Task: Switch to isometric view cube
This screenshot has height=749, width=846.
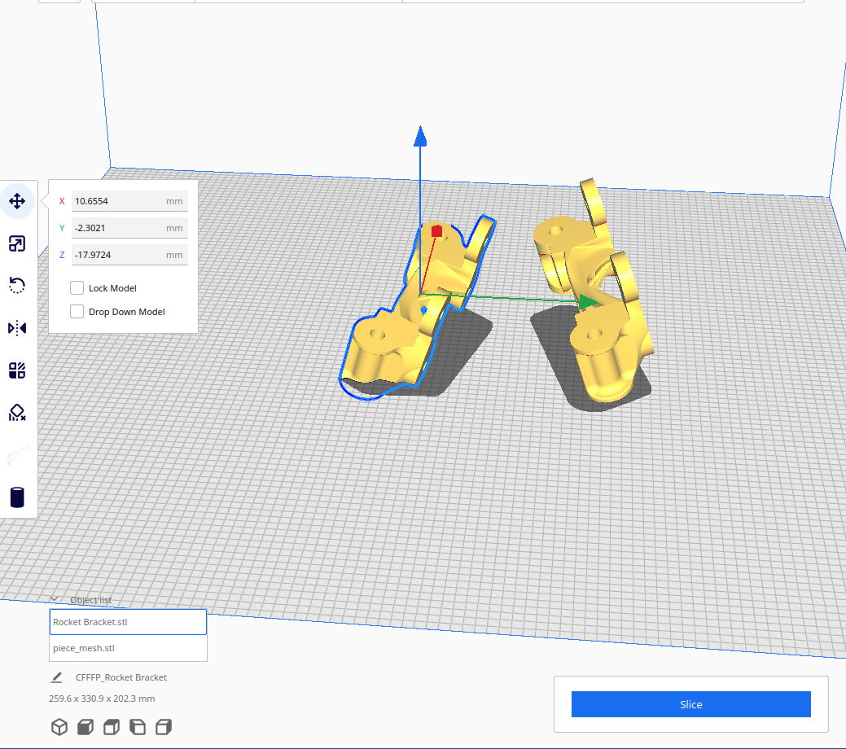Action: coord(59,727)
